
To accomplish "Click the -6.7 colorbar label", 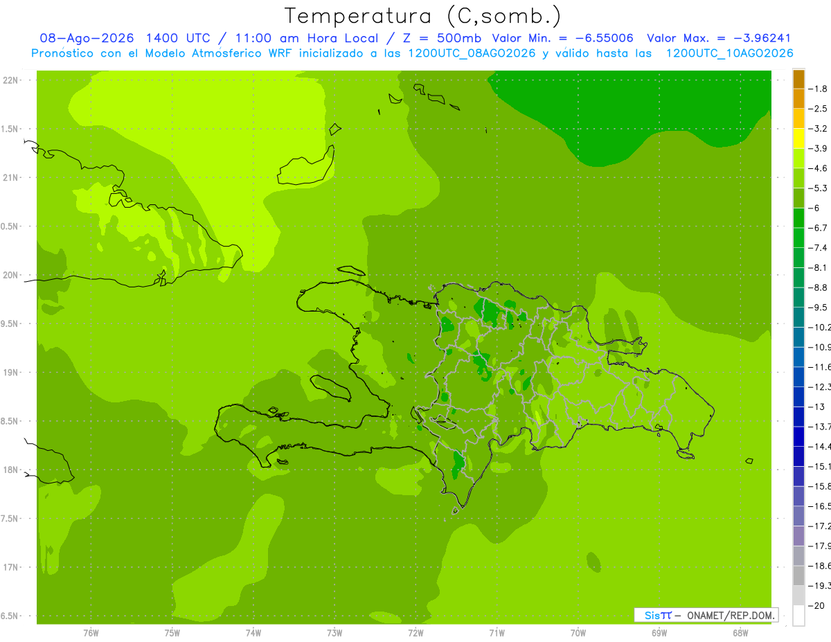I will pos(819,228).
